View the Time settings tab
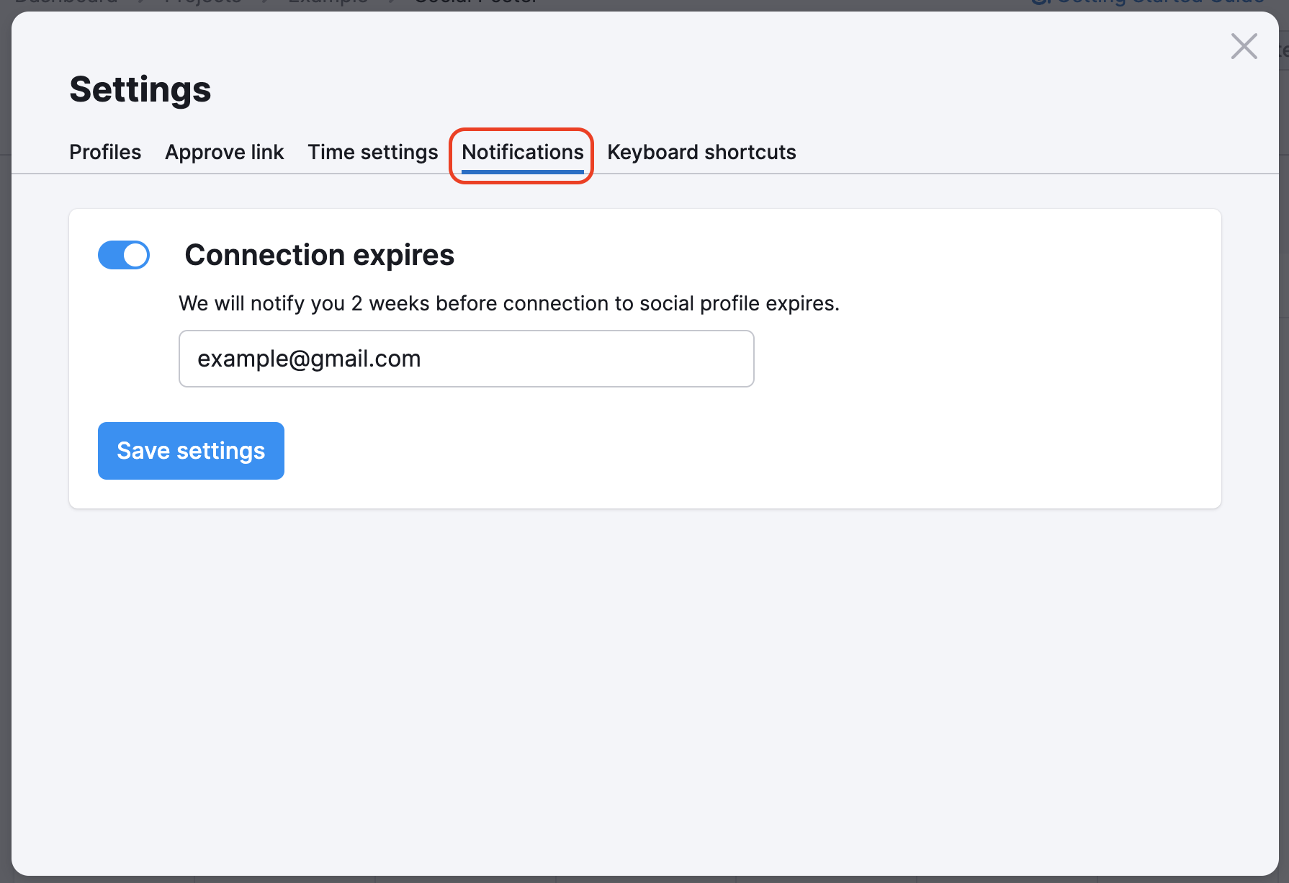The height and width of the screenshot is (883, 1289). [372, 152]
